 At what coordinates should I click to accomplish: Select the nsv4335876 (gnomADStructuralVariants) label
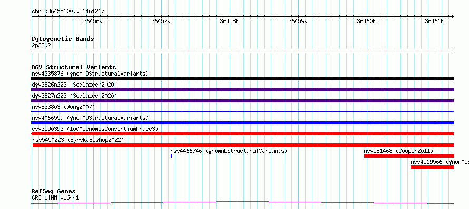tap(90, 74)
